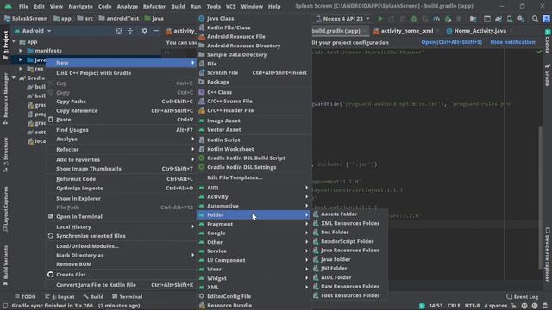The image size is (552, 310).
Task: Click the 4 spaces indent entry
Action: coord(496,306)
